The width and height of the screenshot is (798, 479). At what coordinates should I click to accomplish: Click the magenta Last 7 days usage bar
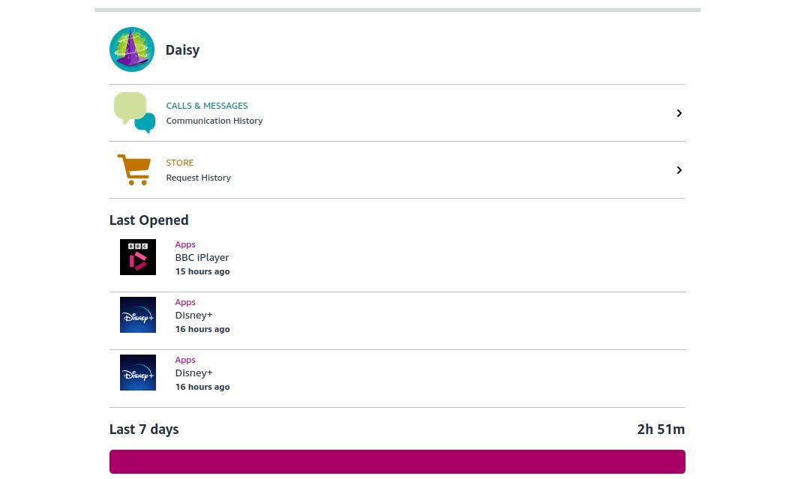(397, 462)
